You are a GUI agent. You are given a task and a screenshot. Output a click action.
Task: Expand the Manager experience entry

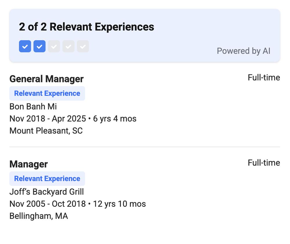coord(28,164)
